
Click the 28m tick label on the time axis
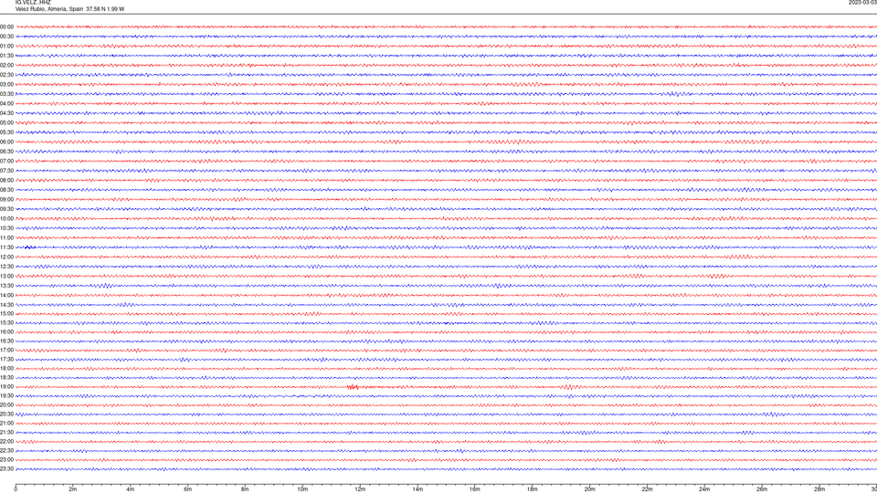[x=819, y=489]
